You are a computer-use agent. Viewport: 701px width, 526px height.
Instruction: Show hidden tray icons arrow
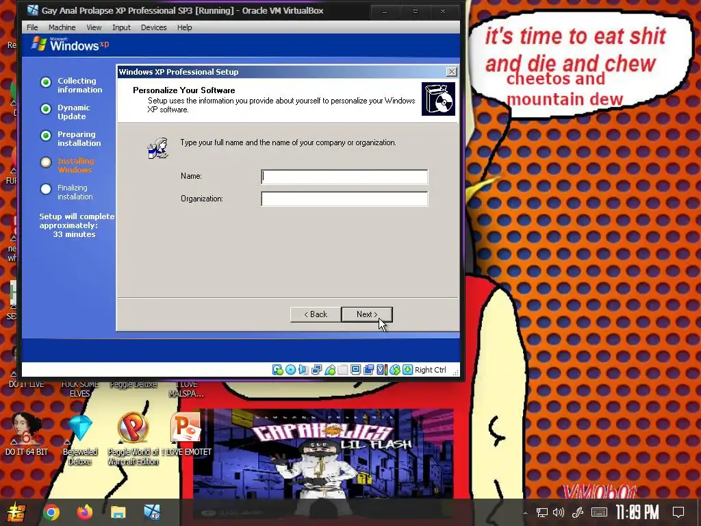point(525,513)
